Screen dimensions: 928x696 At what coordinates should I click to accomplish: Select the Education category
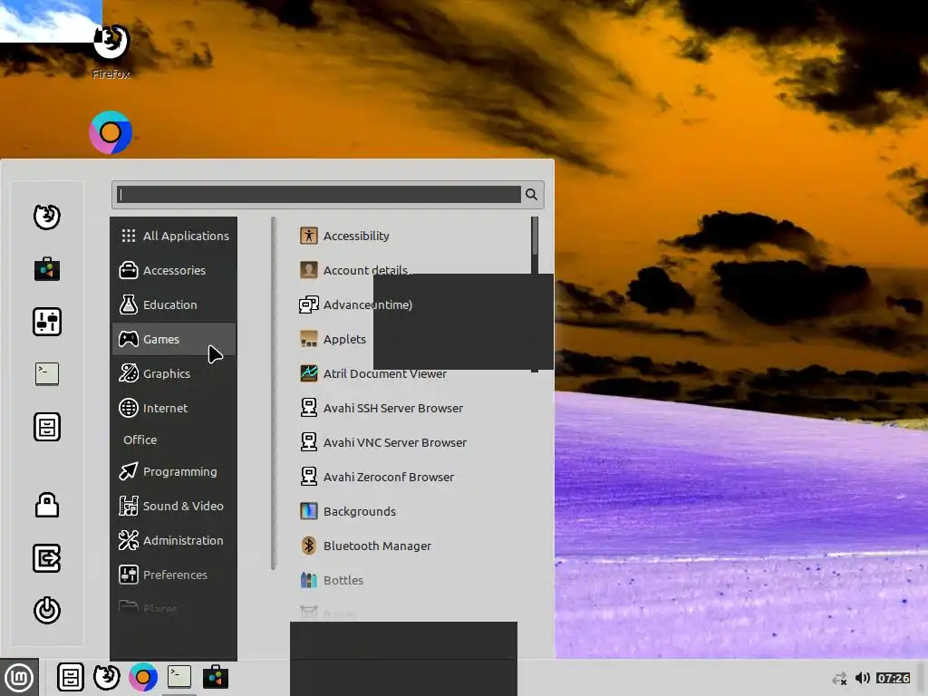(174, 304)
